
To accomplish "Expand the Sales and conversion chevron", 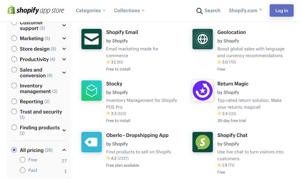I will pyautogui.click(x=64, y=72).
